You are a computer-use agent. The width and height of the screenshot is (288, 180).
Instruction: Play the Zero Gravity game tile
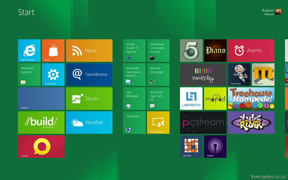tap(239, 75)
